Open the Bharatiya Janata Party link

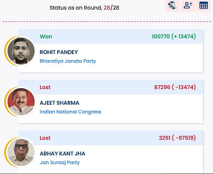pos(68,61)
